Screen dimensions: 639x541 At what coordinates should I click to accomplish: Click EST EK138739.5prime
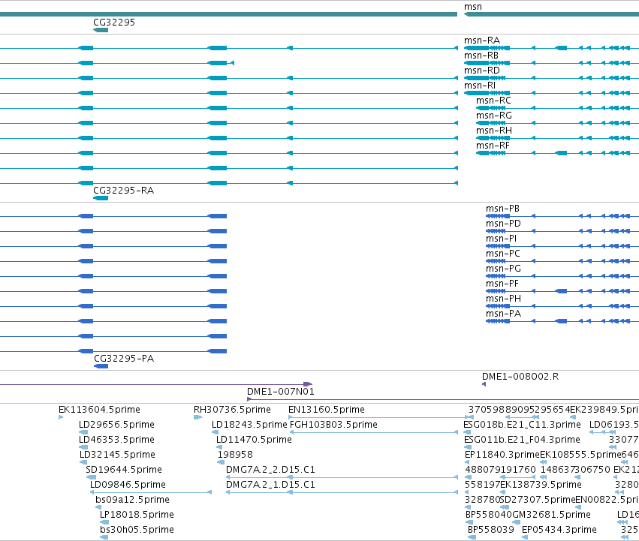pos(541,485)
